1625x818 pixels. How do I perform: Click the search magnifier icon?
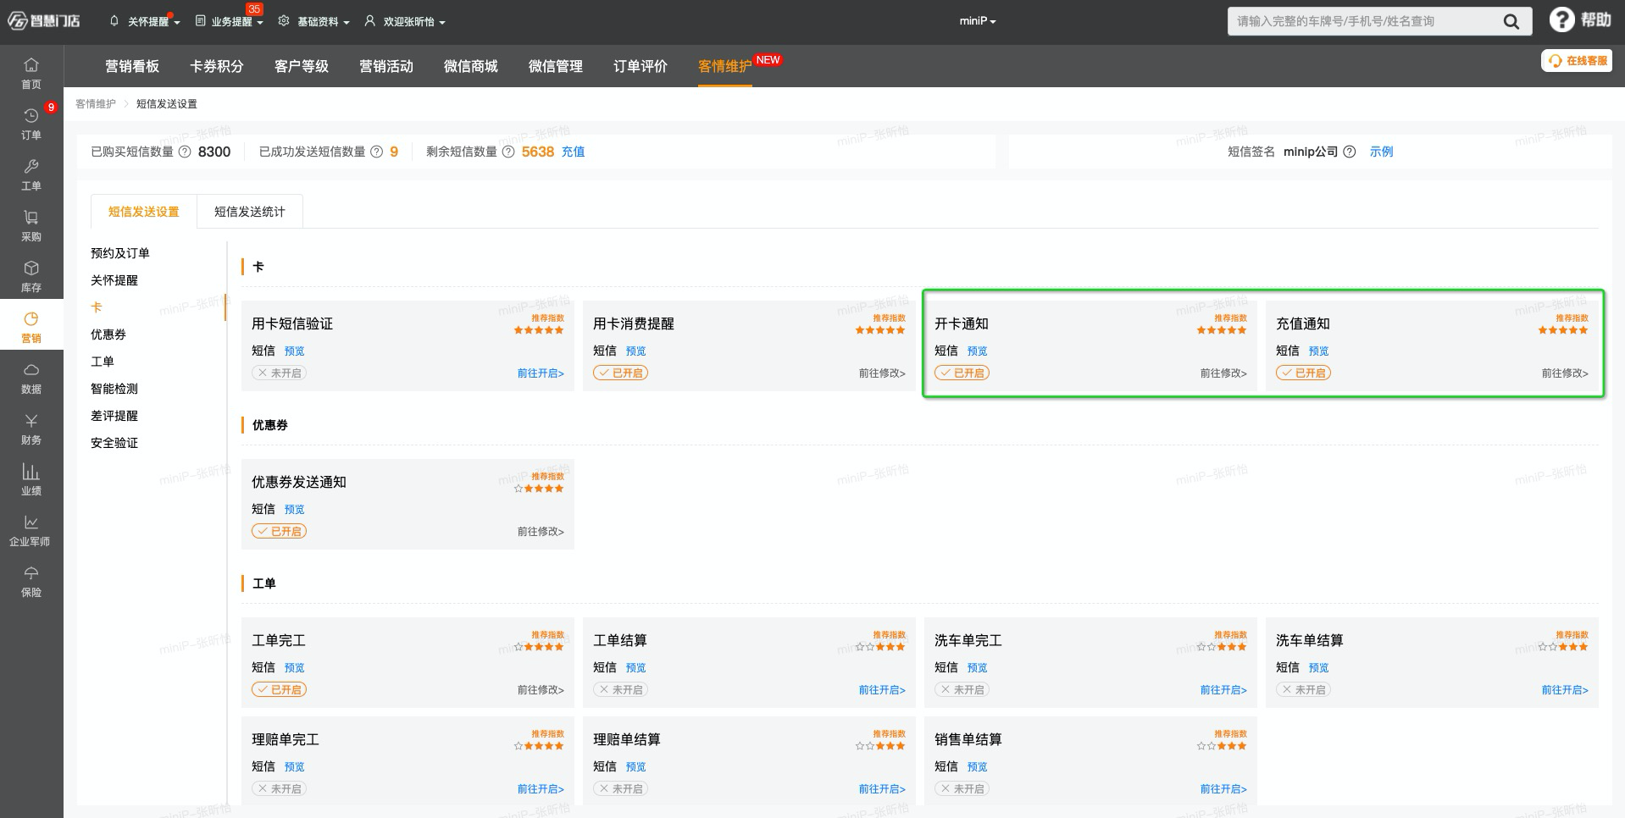pyautogui.click(x=1511, y=21)
